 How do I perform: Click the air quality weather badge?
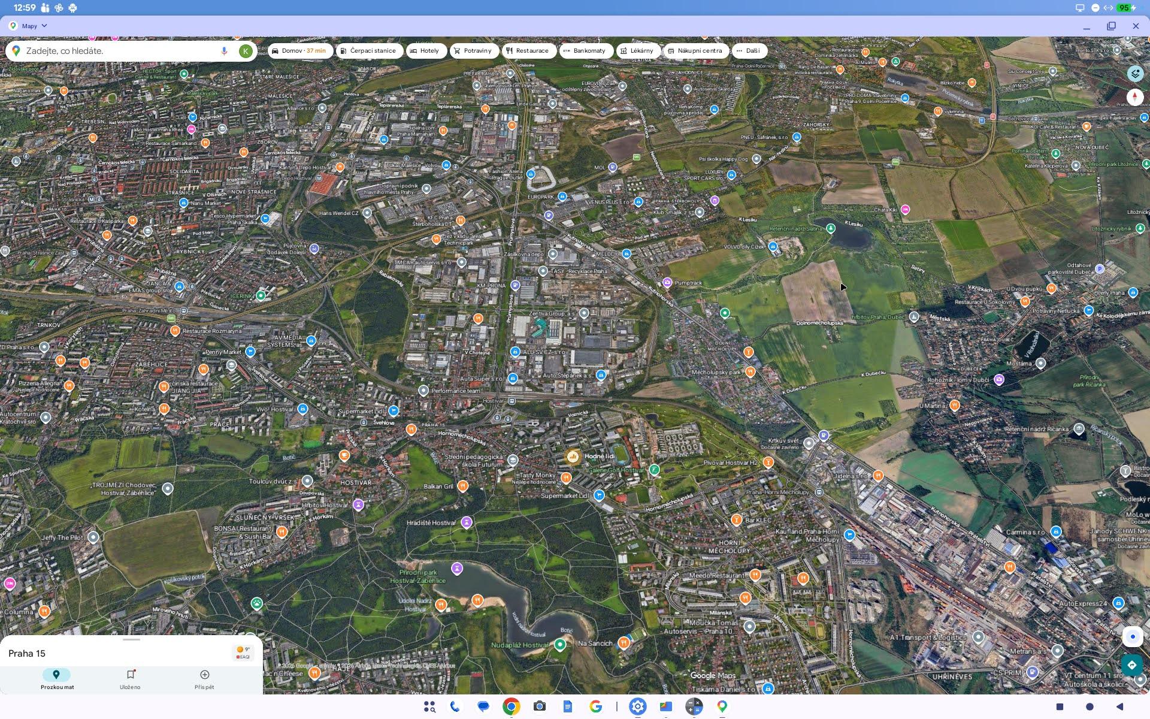coord(243,652)
